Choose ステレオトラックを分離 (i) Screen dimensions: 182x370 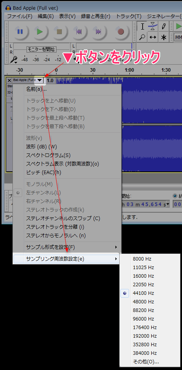point(67,227)
